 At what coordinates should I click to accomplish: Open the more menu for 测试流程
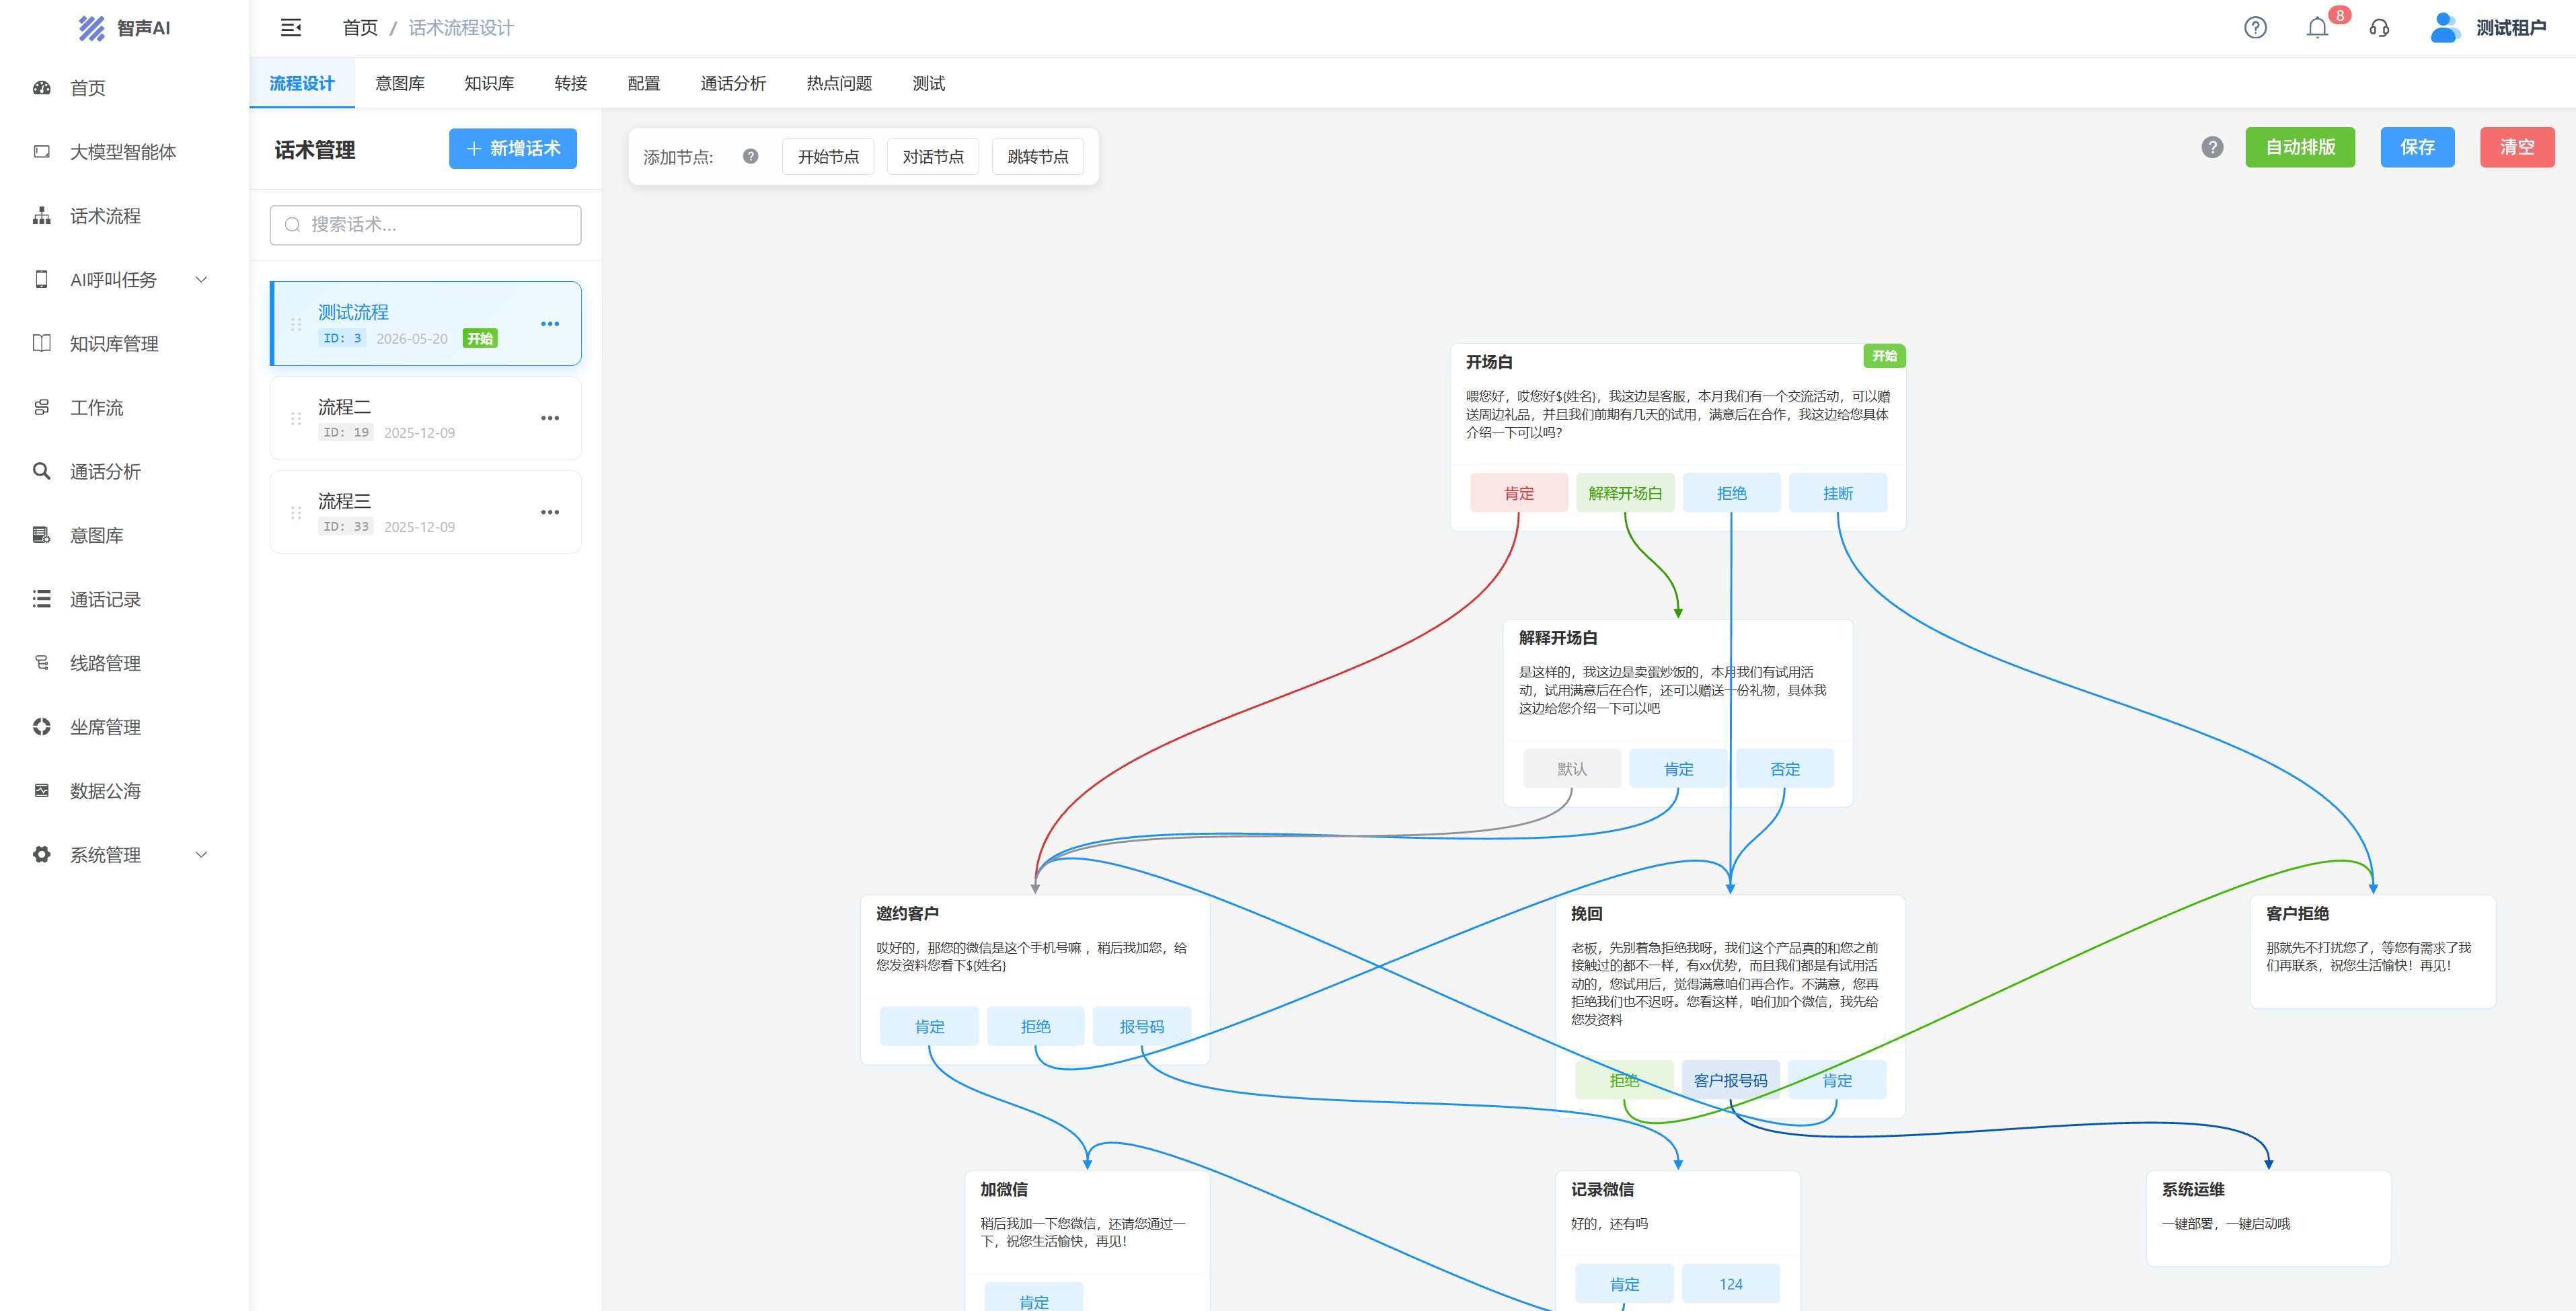[x=550, y=324]
